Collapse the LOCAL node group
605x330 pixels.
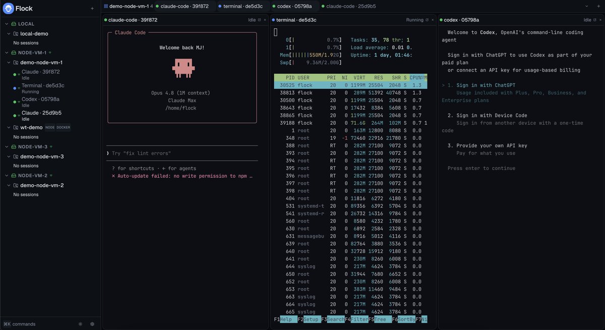pos(7,24)
